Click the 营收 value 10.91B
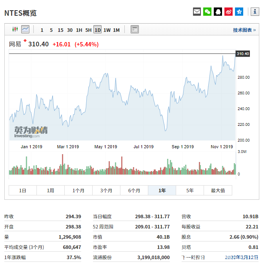264x267 pixels. tap(250, 216)
